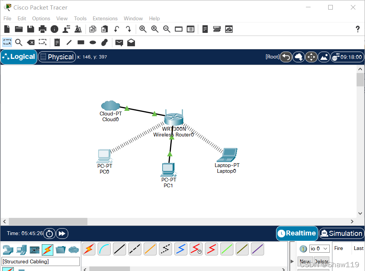This screenshot has height=271, width=365.
Task: Choose the automatic connection lightning cable
Action: [x=89, y=249]
